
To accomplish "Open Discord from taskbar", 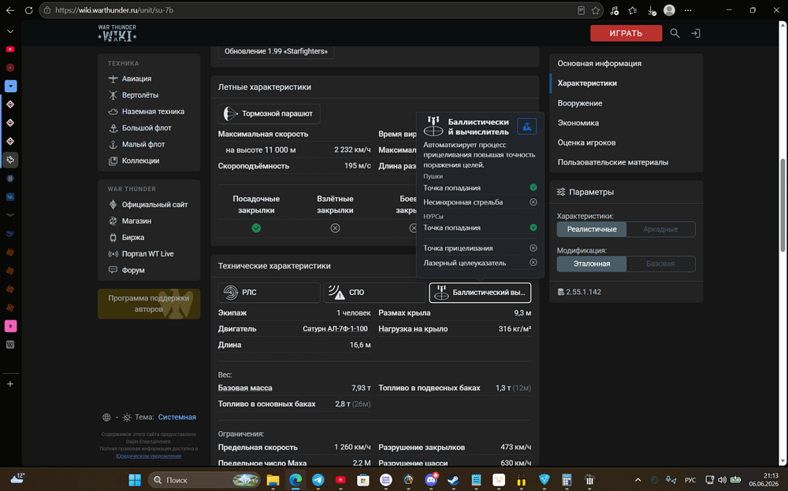I will [x=431, y=480].
